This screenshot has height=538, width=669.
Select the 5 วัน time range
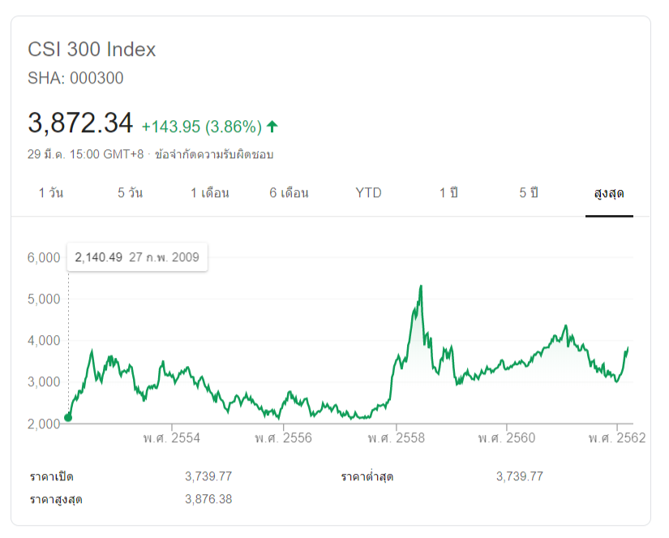click(130, 193)
